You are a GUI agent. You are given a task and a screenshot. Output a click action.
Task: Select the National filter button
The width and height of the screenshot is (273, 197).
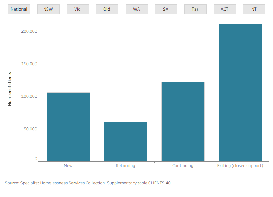tap(19, 9)
